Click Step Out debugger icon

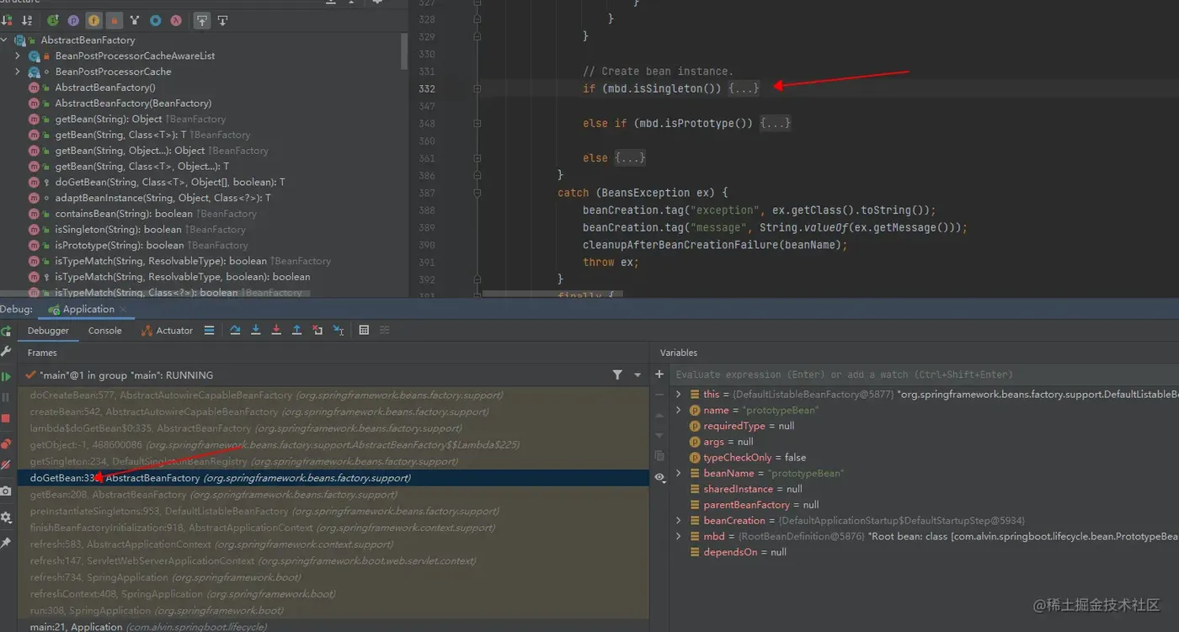coord(296,331)
